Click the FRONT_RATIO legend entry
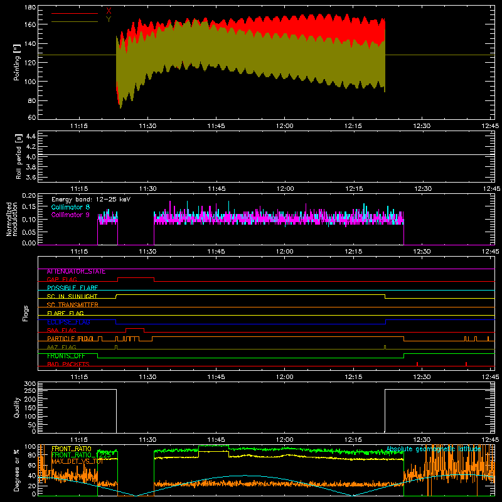The image size is (502, 502). (72, 449)
